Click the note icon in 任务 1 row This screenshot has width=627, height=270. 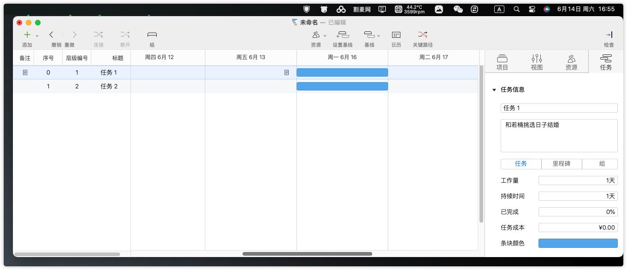[x=25, y=72]
